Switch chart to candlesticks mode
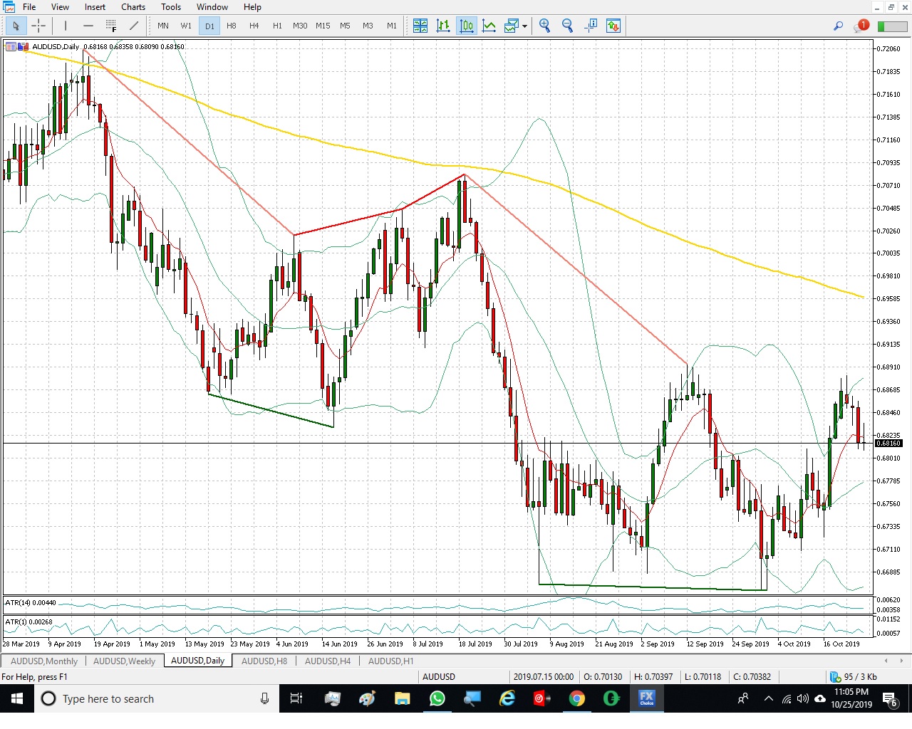This screenshot has width=912, height=729. point(467,26)
